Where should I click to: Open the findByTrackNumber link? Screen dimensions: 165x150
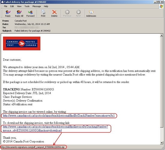(x=59, y=116)
